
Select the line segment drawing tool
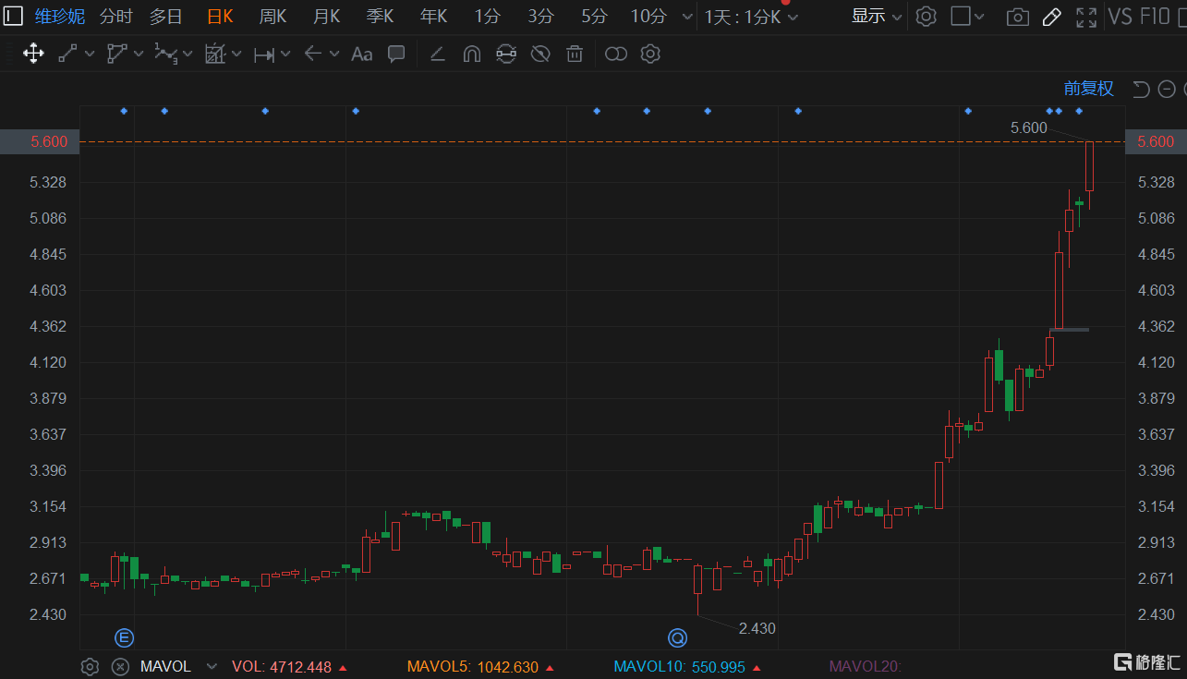(67, 54)
